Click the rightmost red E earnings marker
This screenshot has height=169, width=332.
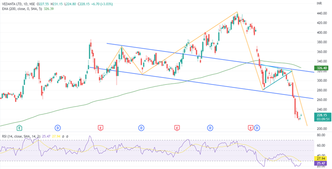tap(251, 128)
